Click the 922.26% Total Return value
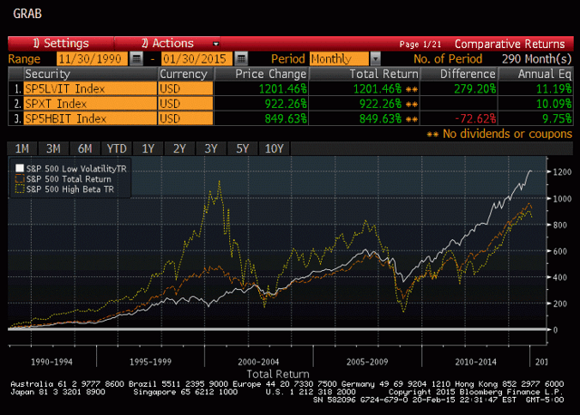Image resolution: width=580 pixels, height=415 pixels. [381, 104]
